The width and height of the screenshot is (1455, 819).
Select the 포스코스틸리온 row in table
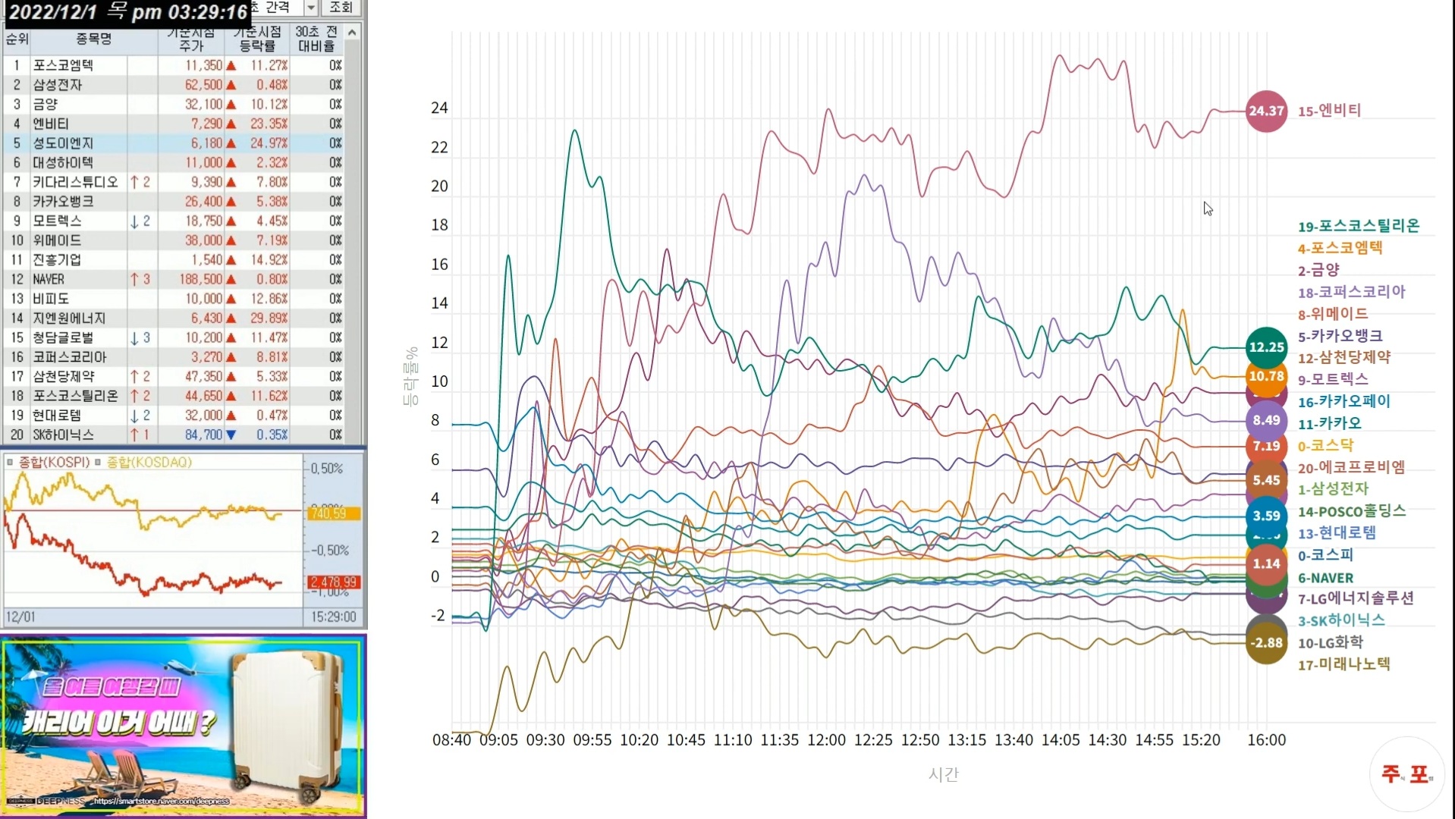point(174,396)
